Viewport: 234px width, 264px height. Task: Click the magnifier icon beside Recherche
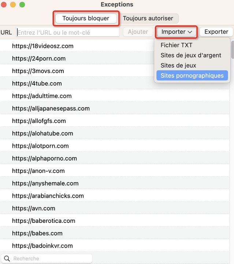pos(7,258)
